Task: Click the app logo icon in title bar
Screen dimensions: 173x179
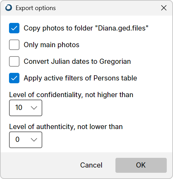Action: point(9,8)
